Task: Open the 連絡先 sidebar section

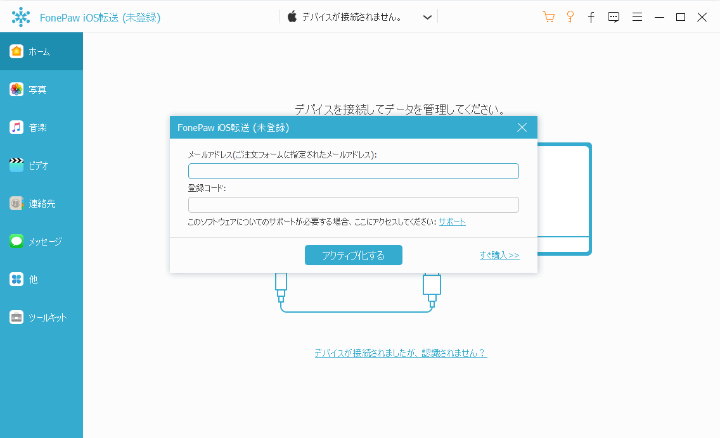Action: 41,203
